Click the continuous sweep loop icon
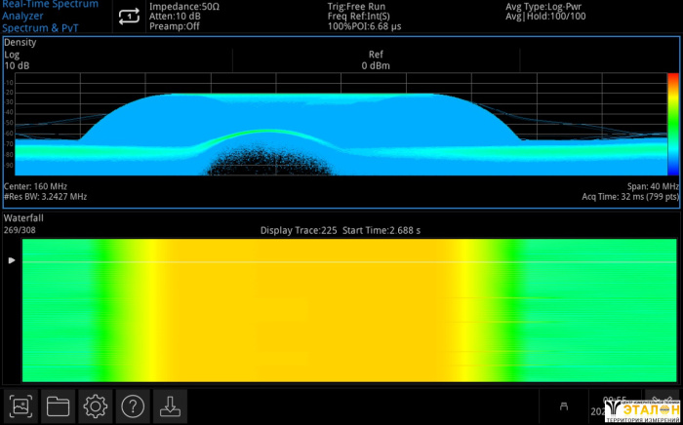 (129, 17)
